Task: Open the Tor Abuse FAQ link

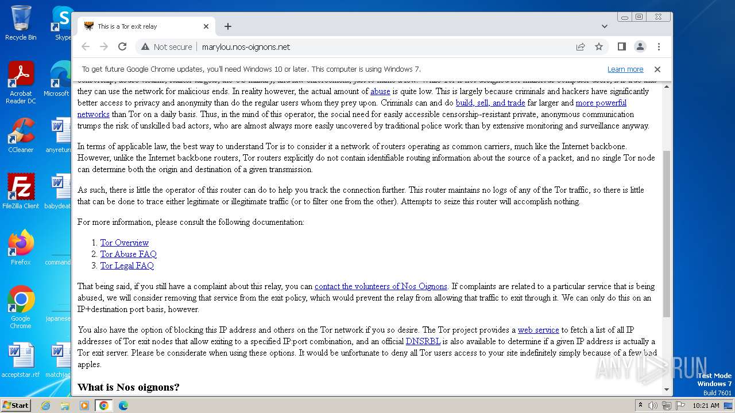Action: [x=129, y=254]
